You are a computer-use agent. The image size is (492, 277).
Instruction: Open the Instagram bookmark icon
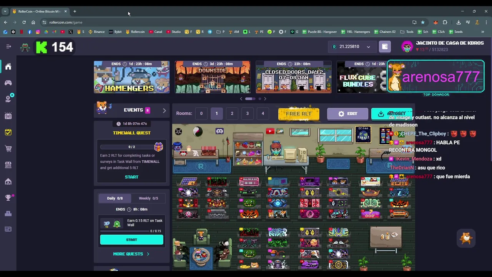(x=38, y=32)
